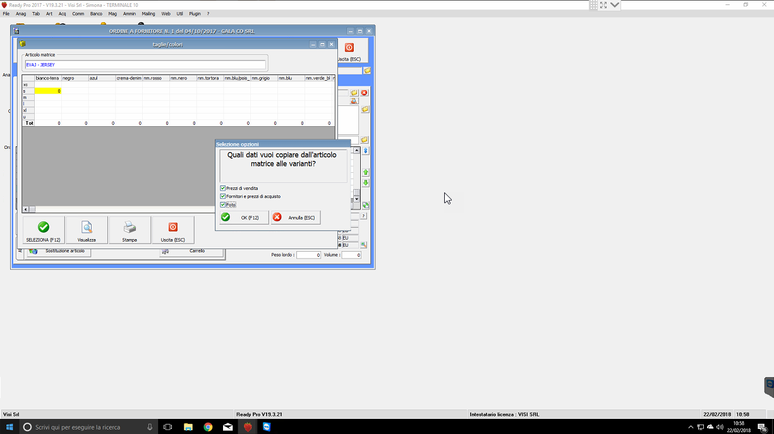Click the list scrollbar up arrow
This screenshot has width=774, height=434.
[356, 150]
